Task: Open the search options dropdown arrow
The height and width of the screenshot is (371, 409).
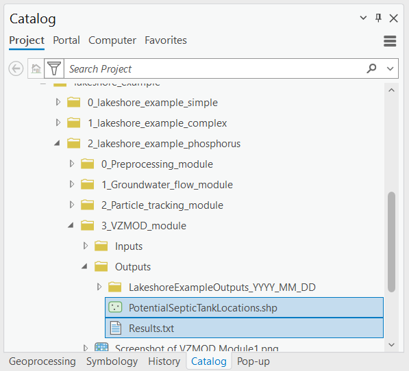Action: [x=391, y=68]
